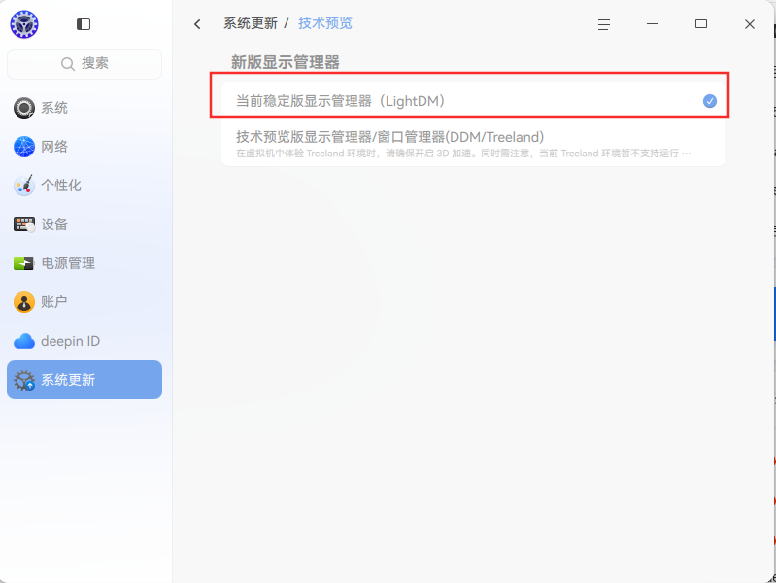Maximize the Control Center window

pos(701,23)
